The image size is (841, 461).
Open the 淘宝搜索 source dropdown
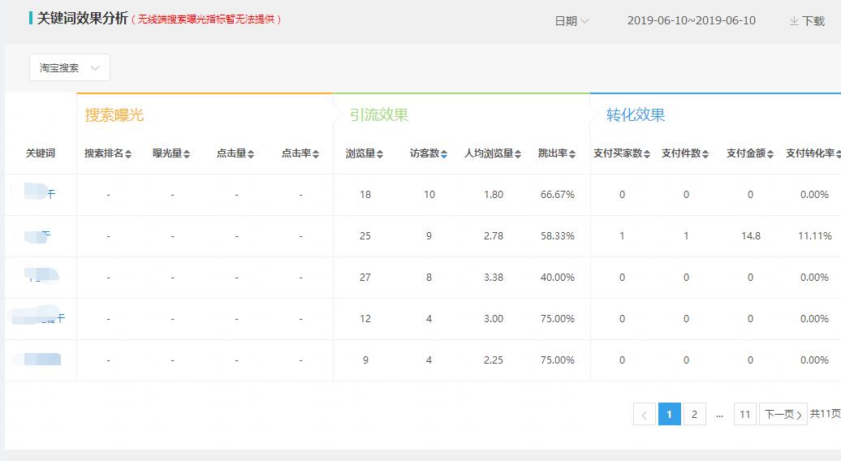pos(69,68)
